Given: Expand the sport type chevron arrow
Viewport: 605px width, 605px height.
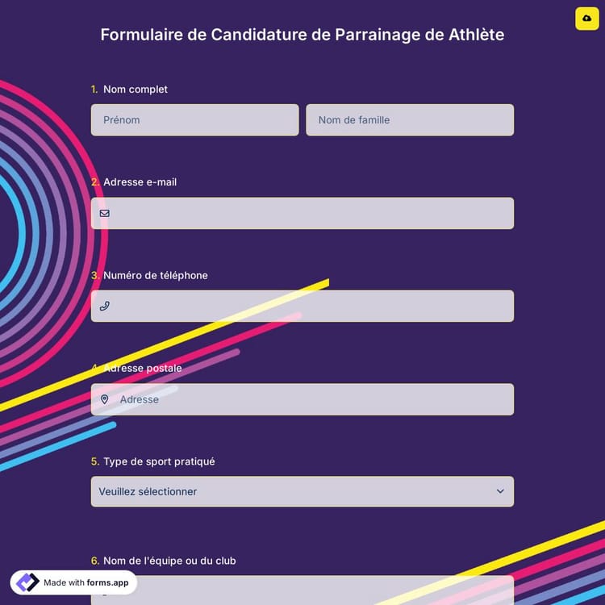Looking at the screenshot, I should [500, 491].
